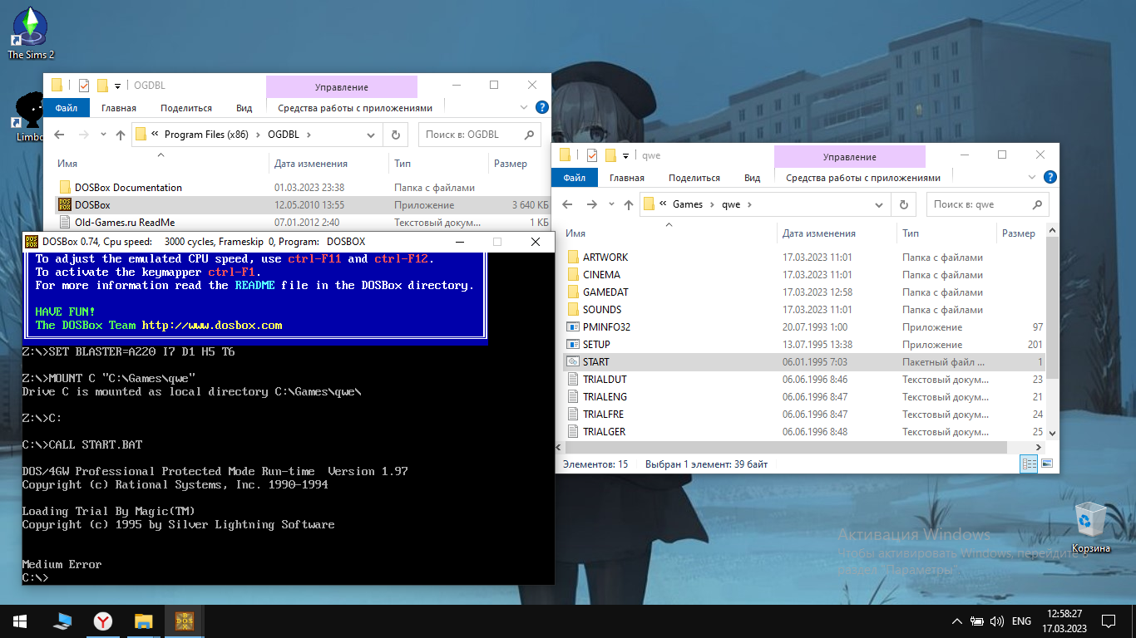Open the Главная tab in OGDBL window
The height and width of the screenshot is (638, 1136).
119,108
